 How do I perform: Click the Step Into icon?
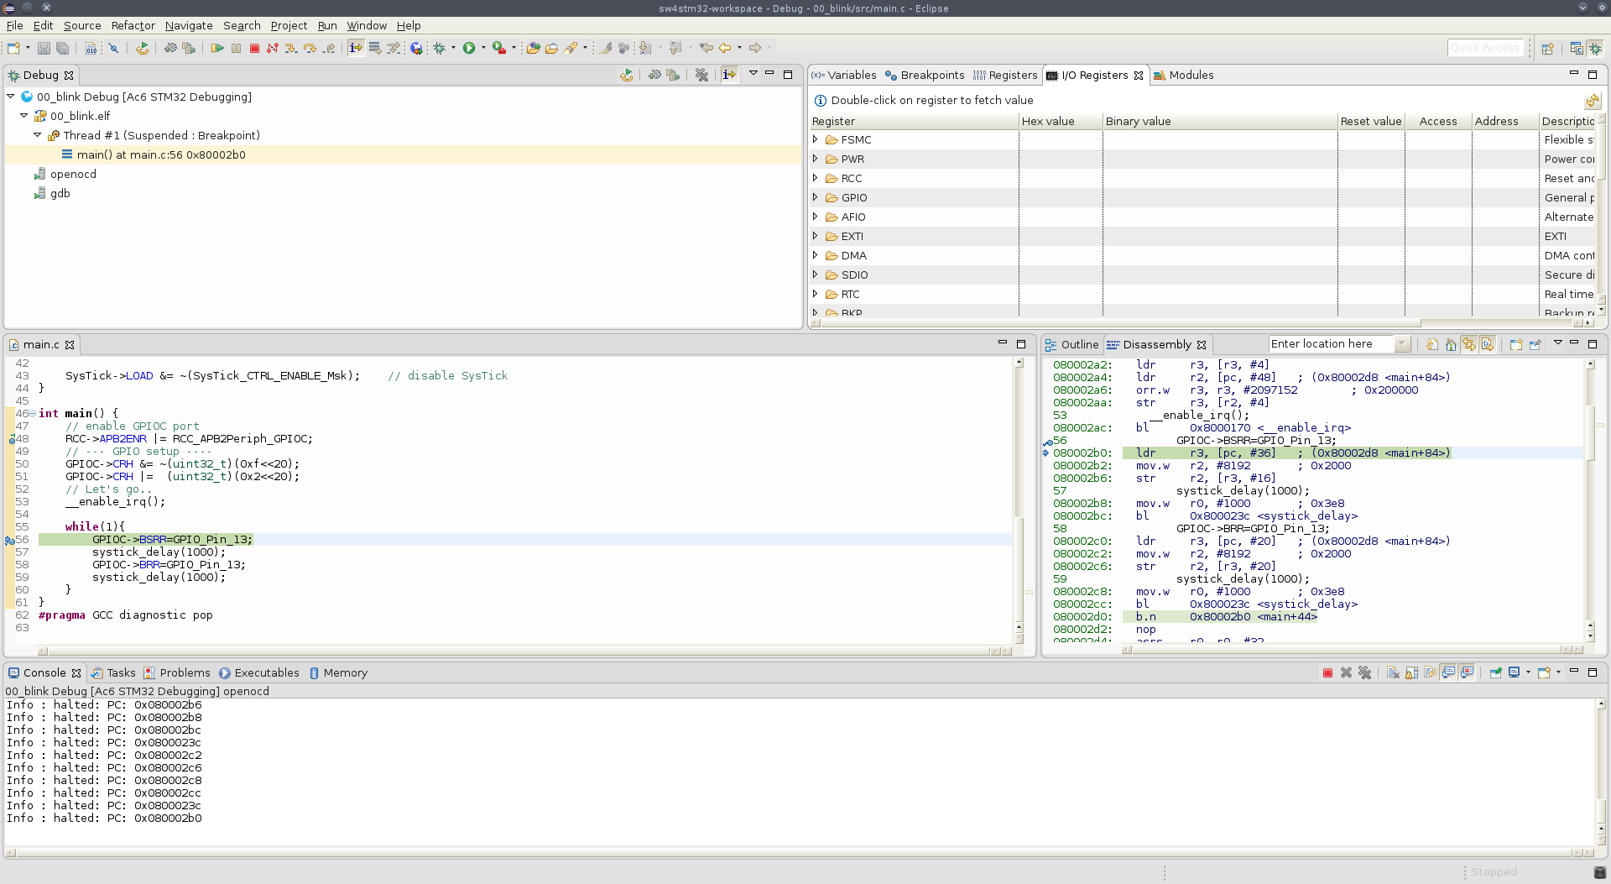[x=290, y=48]
